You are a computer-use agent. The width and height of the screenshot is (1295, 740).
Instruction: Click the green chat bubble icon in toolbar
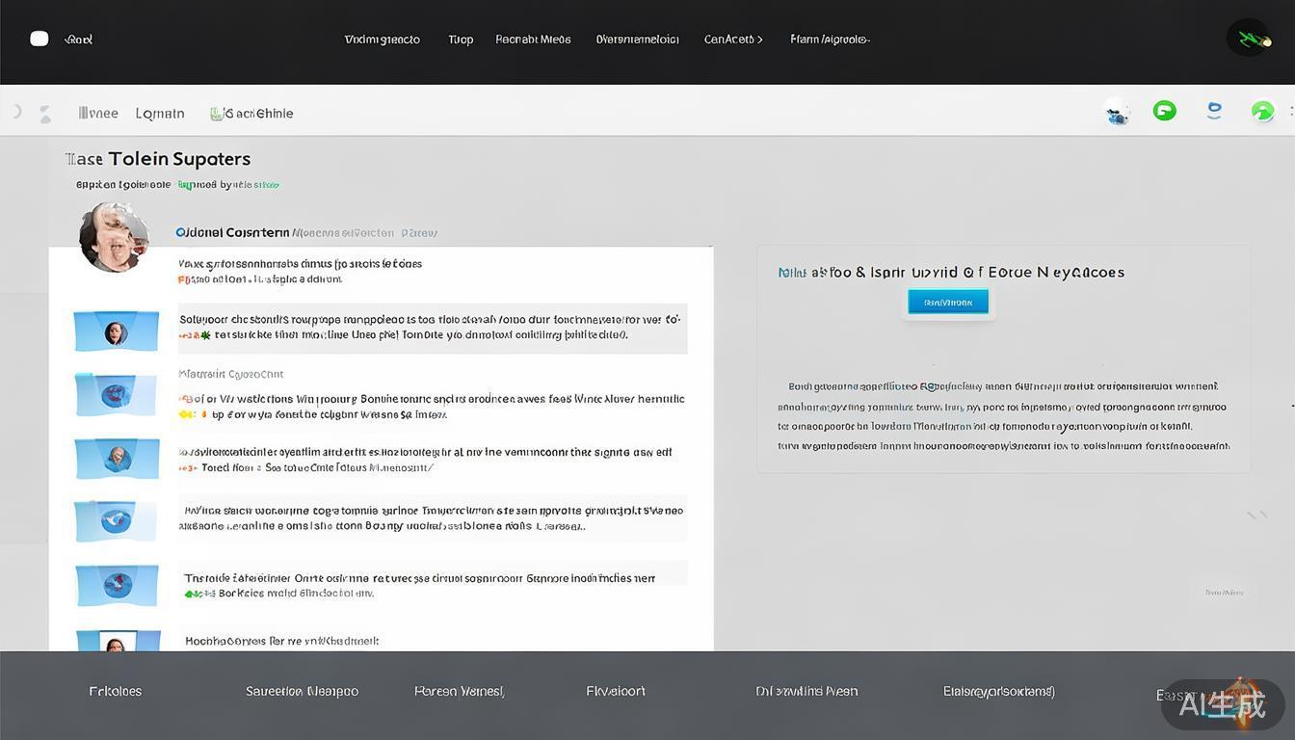pos(1165,111)
